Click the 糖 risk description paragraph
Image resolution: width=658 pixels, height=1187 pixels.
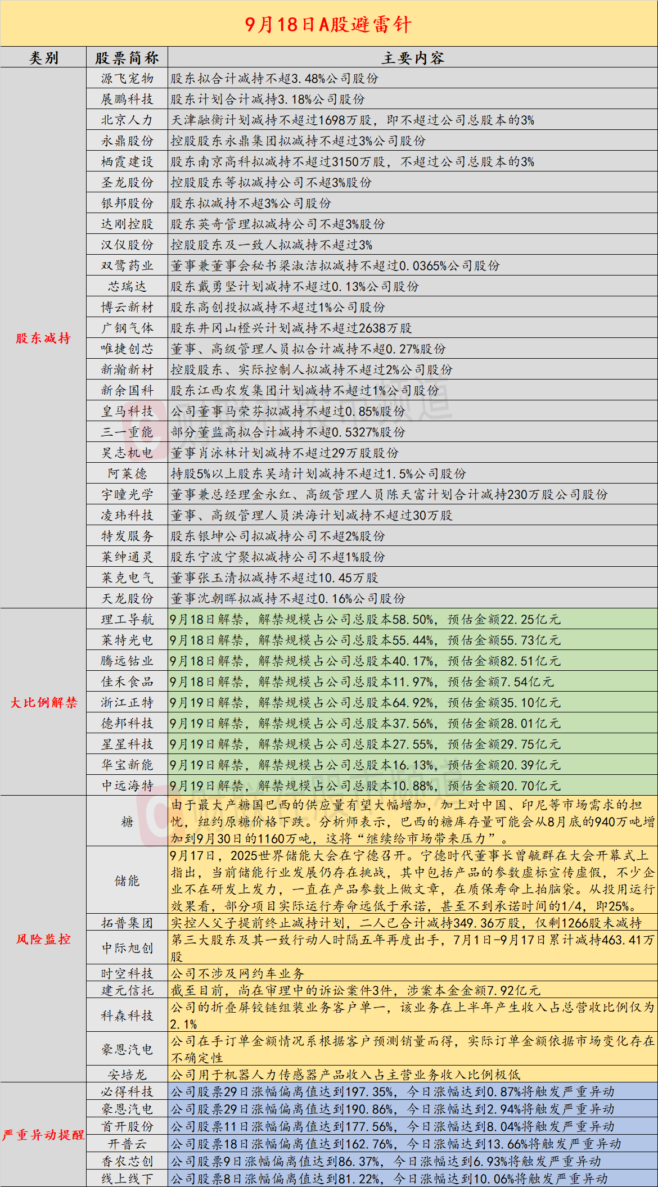(x=413, y=822)
